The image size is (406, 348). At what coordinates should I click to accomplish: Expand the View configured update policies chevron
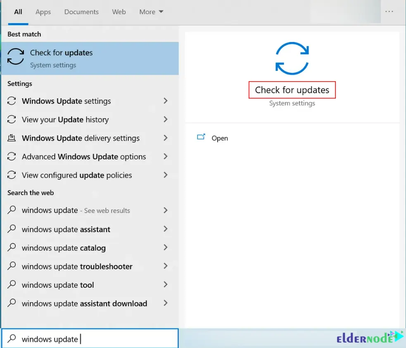166,175
